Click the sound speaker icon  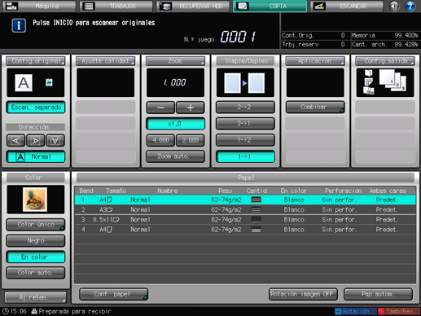pyautogui.click(x=394, y=6)
